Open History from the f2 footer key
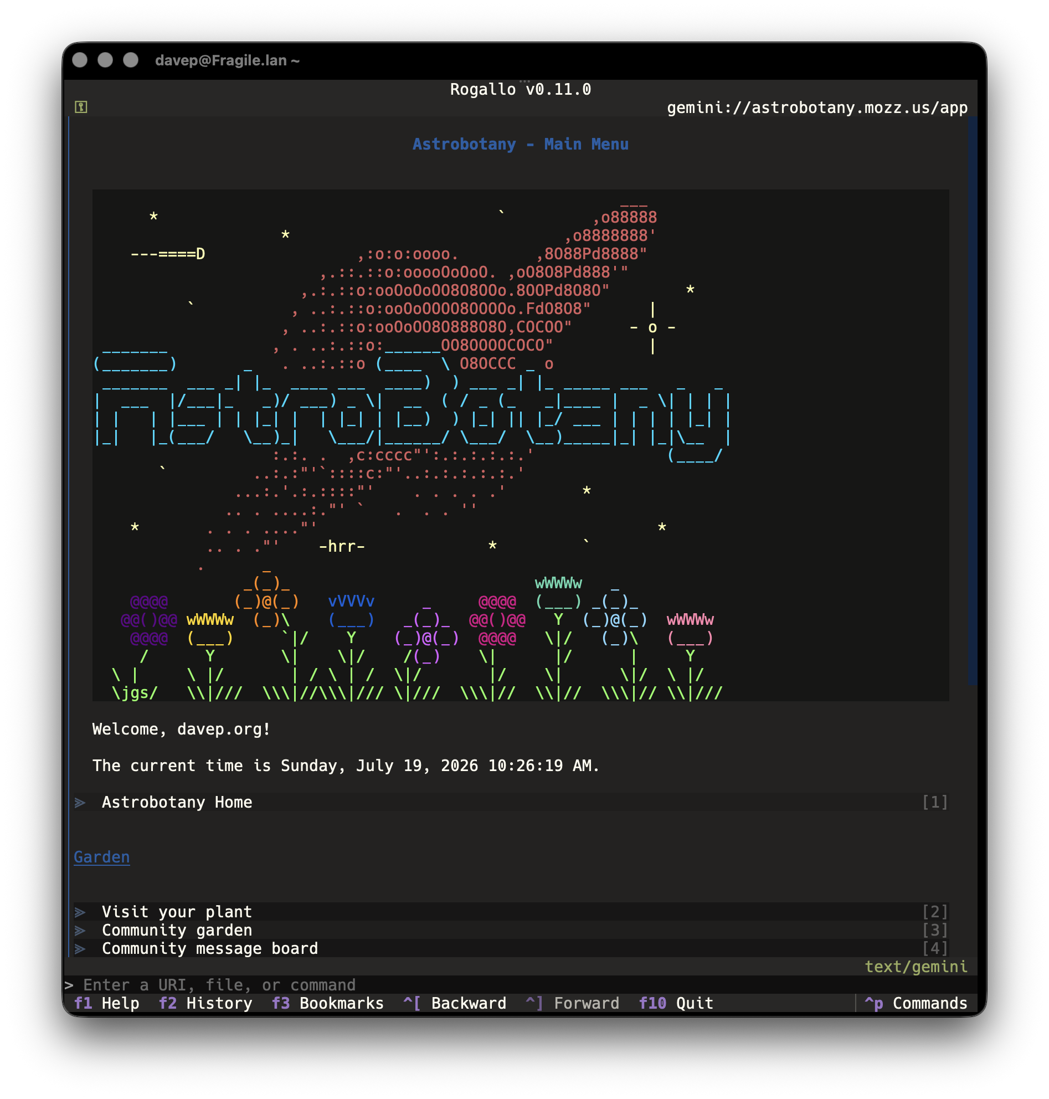This screenshot has height=1099, width=1049. click(205, 1003)
